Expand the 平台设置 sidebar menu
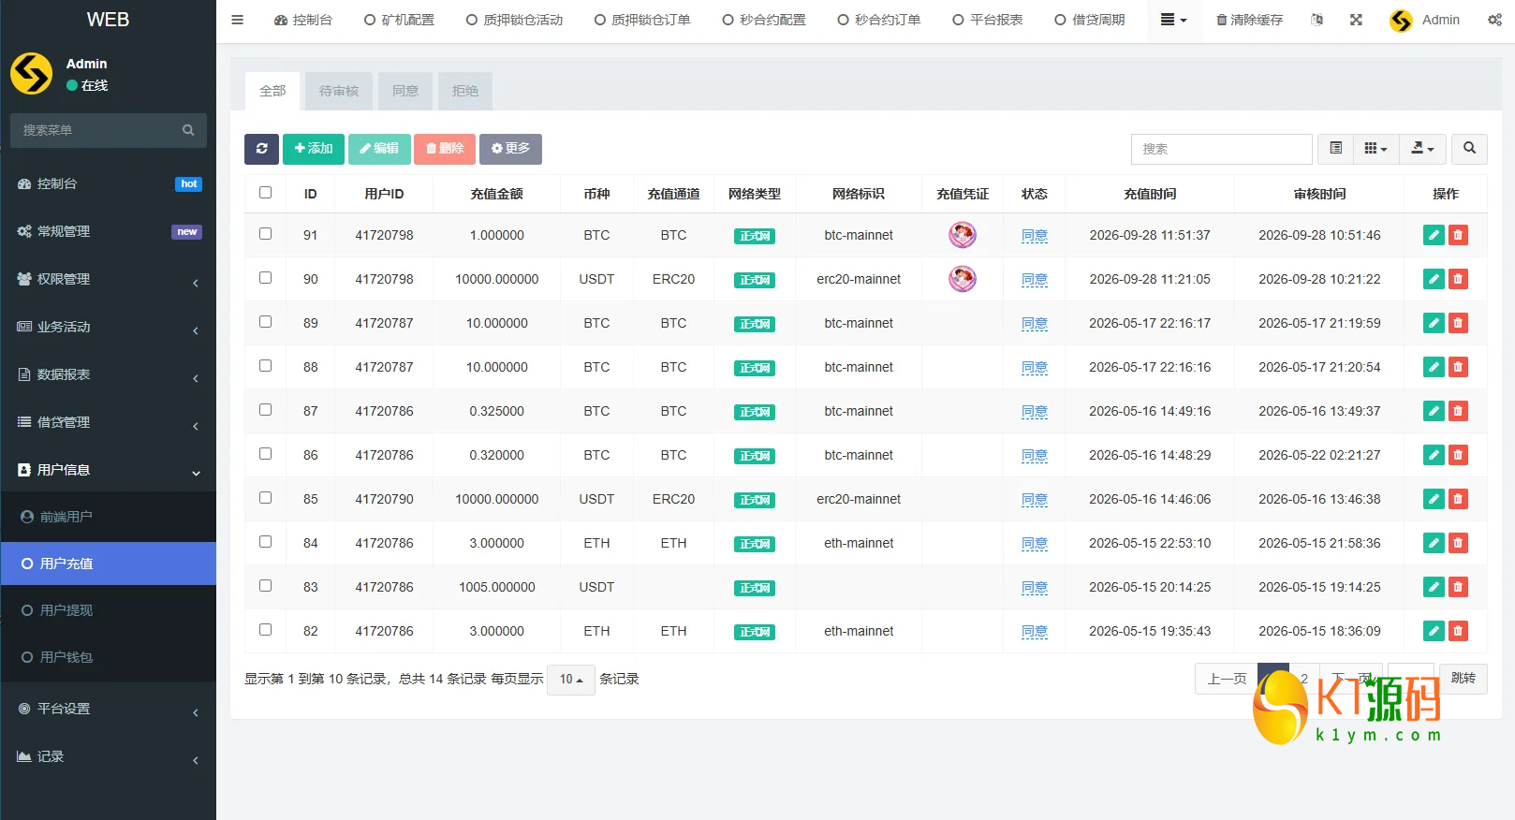This screenshot has height=820, width=1515. [x=109, y=709]
